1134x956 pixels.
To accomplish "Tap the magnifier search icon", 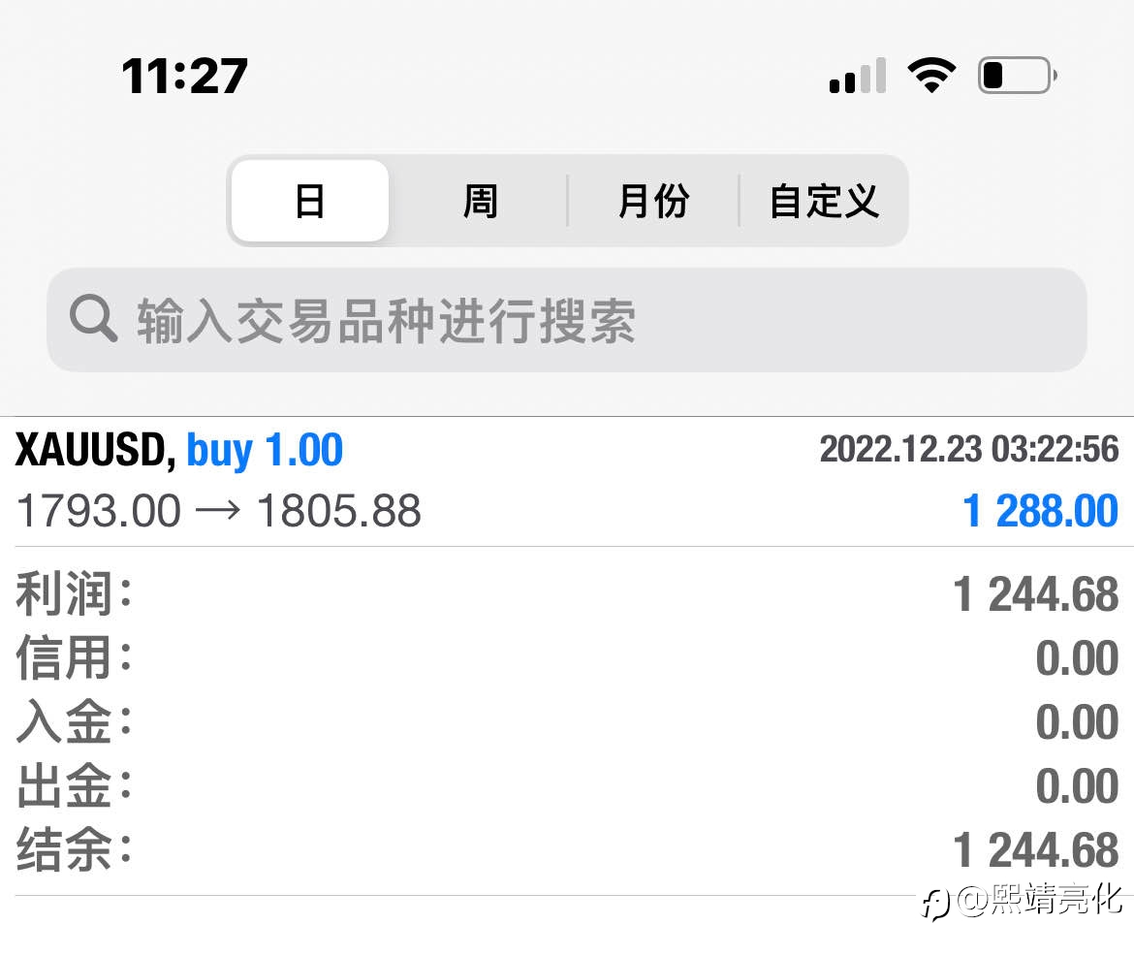I will [93, 318].
